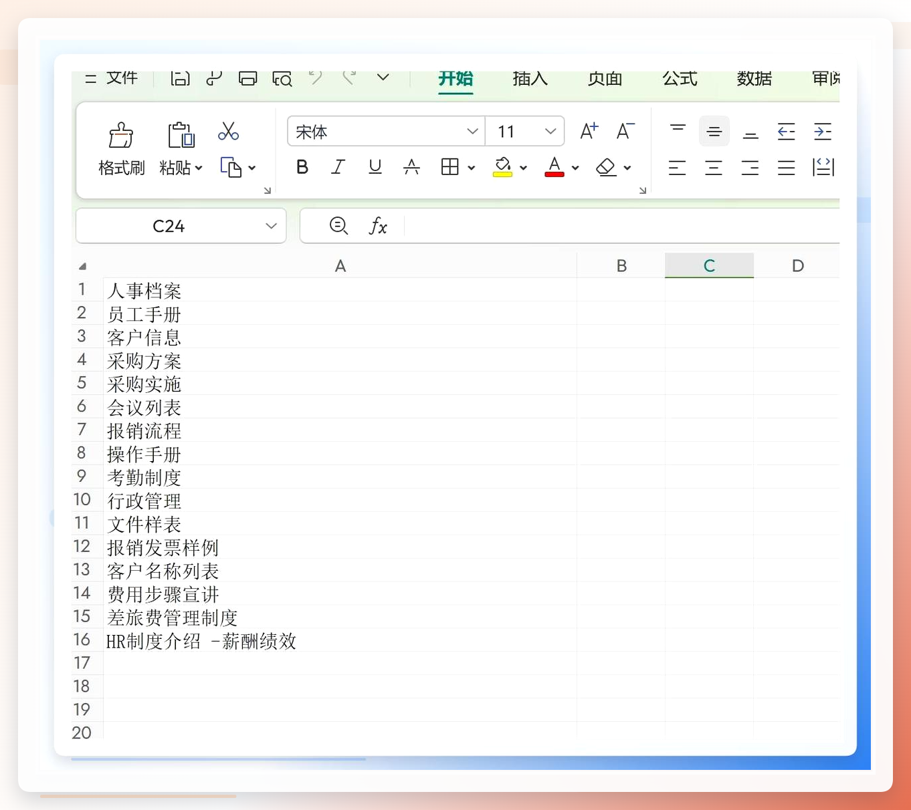Decrease font size with A- icon
This screenshot has width=911, height=810.
pos(625,131)
